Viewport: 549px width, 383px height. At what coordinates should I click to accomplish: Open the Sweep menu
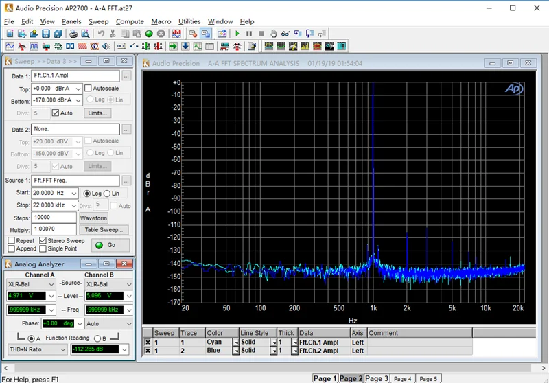pyautogui.click(x=98, y=21)
